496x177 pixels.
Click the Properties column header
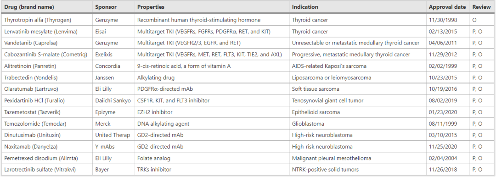[151, 7]
